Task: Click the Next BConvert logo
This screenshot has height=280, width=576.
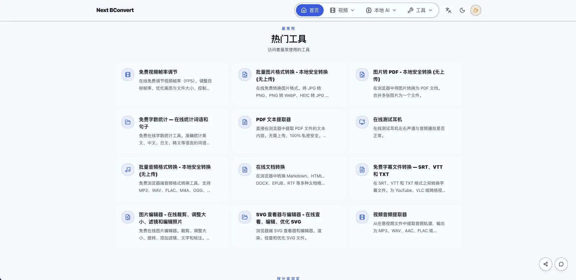Action: pyautogui.click(x=115, y=10)
